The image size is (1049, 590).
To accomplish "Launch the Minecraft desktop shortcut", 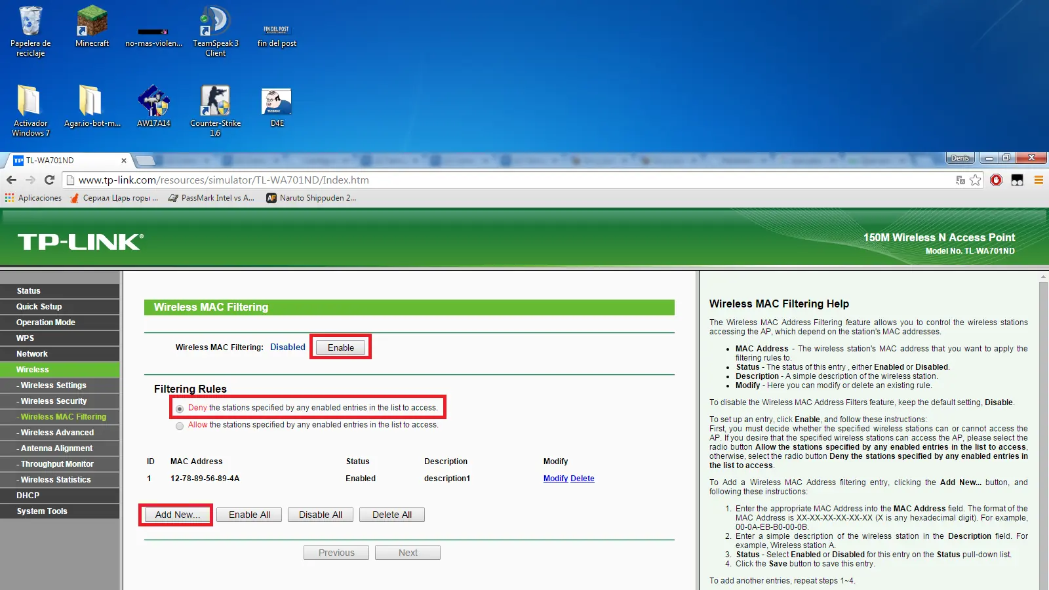I will pyautogui.click(x=92, y=26).
